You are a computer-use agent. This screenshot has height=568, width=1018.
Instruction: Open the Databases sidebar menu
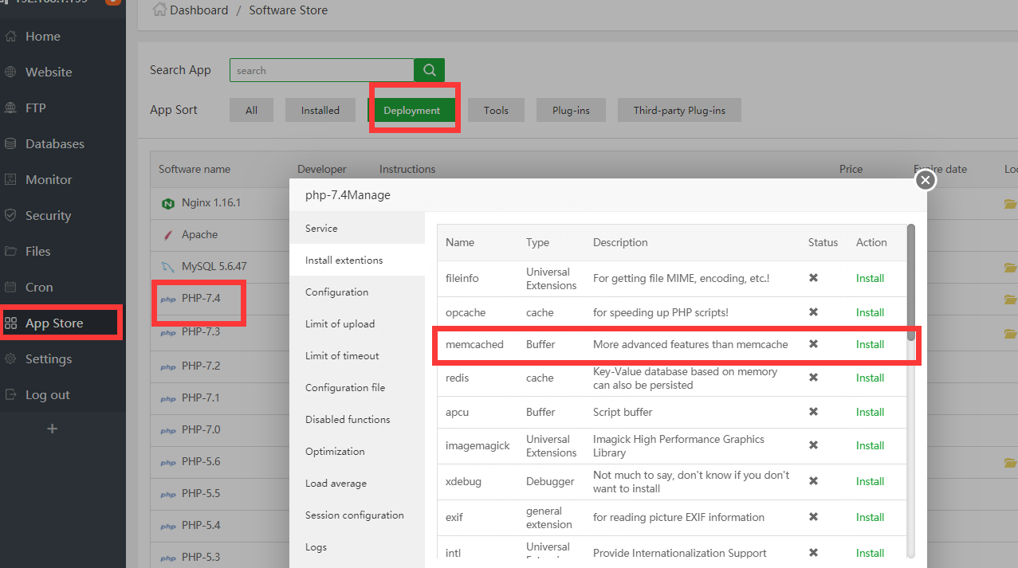pyautogui.click(x=54, y=144)
